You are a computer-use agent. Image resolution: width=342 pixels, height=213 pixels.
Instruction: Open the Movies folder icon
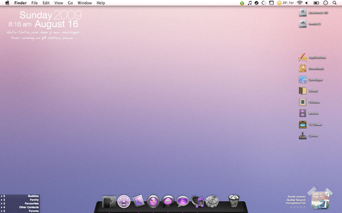click(302, 113)
